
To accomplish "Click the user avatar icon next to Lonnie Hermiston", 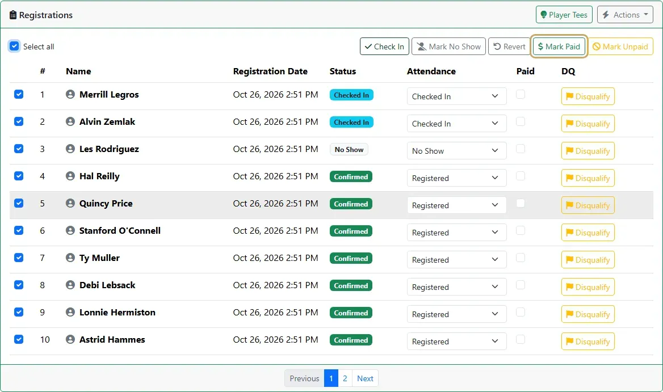I will tap(70, 312).
